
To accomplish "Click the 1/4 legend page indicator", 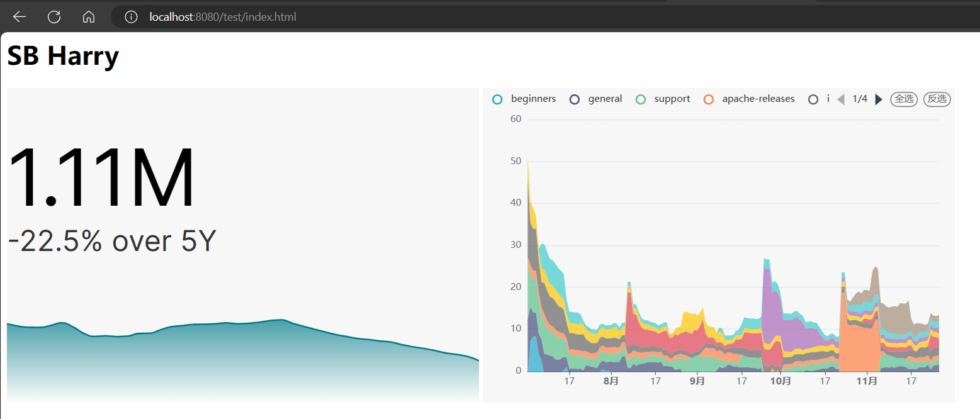I will 860,99.
